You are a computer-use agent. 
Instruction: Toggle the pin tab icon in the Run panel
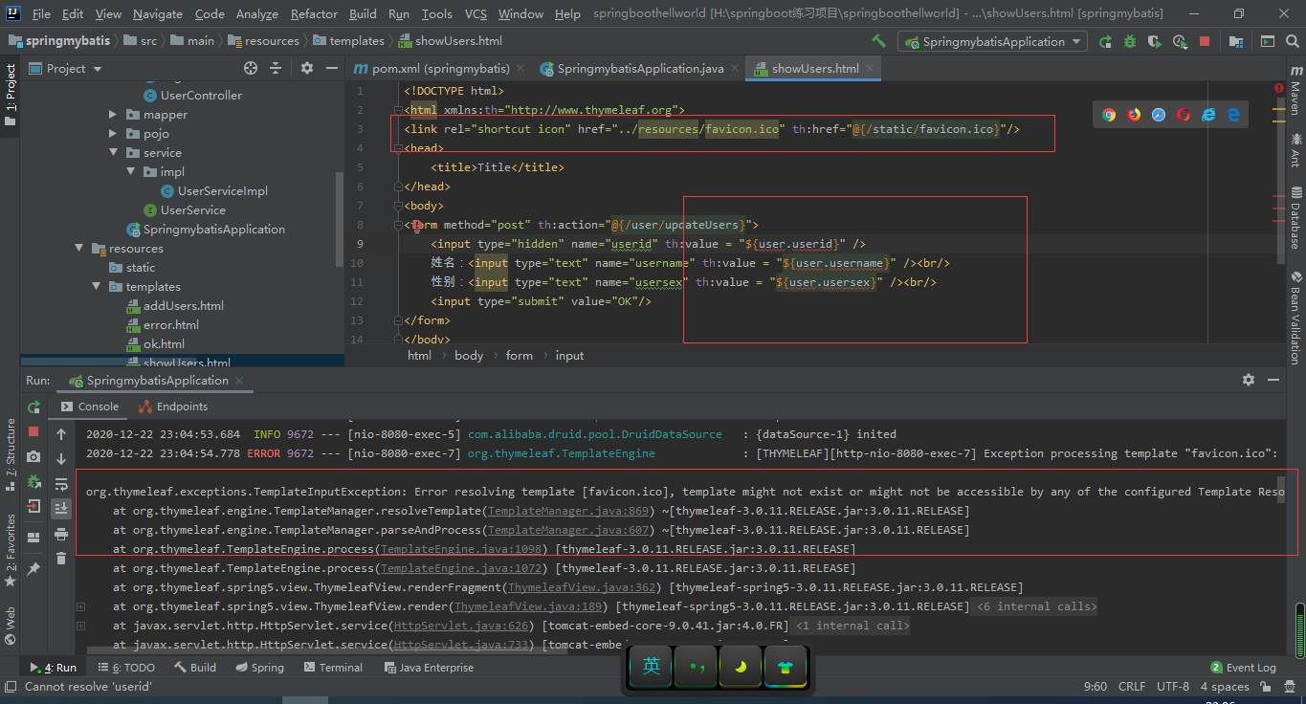tap(34, 568)
